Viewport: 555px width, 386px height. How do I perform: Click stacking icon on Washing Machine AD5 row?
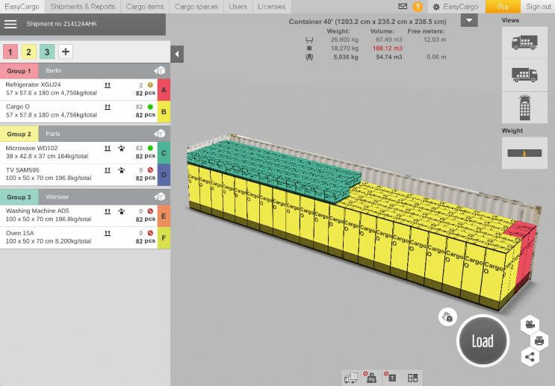click(122, 211)
